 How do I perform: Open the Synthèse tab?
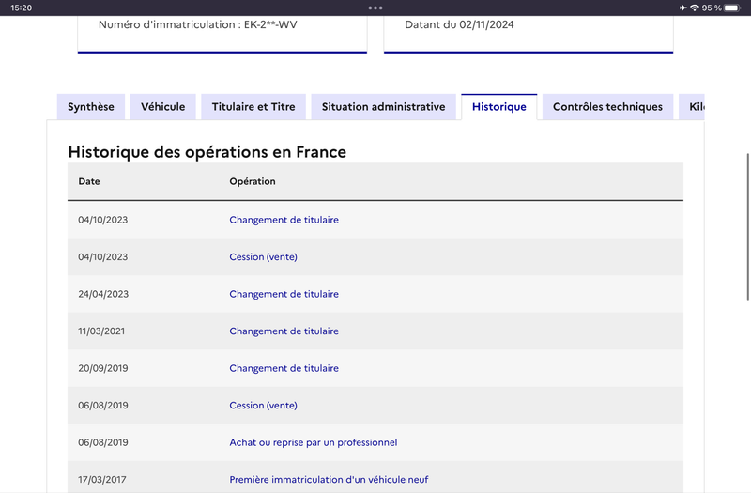tap(90, 107)
